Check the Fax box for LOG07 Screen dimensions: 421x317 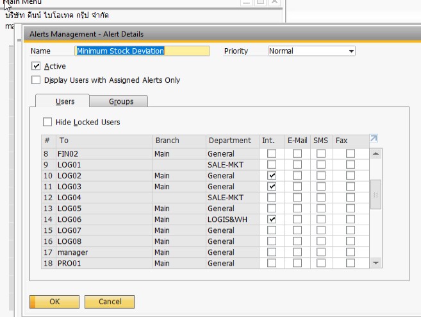tap(350, 230)
